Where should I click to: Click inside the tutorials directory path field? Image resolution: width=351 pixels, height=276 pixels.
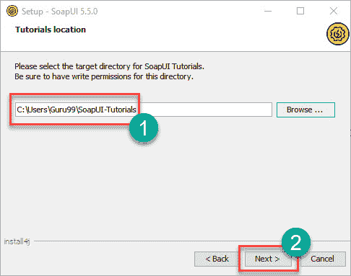(144, 110)
